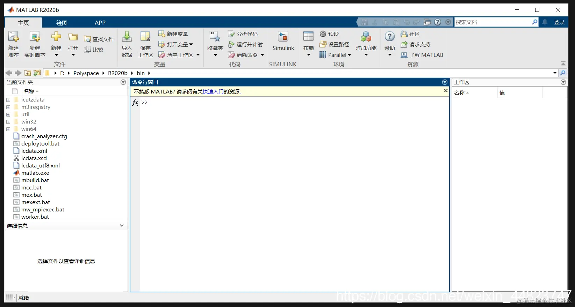Collapse the toolstrip using the arrow icon
The height and width of the screenshot is (307, 575).
tap(563, 63)
